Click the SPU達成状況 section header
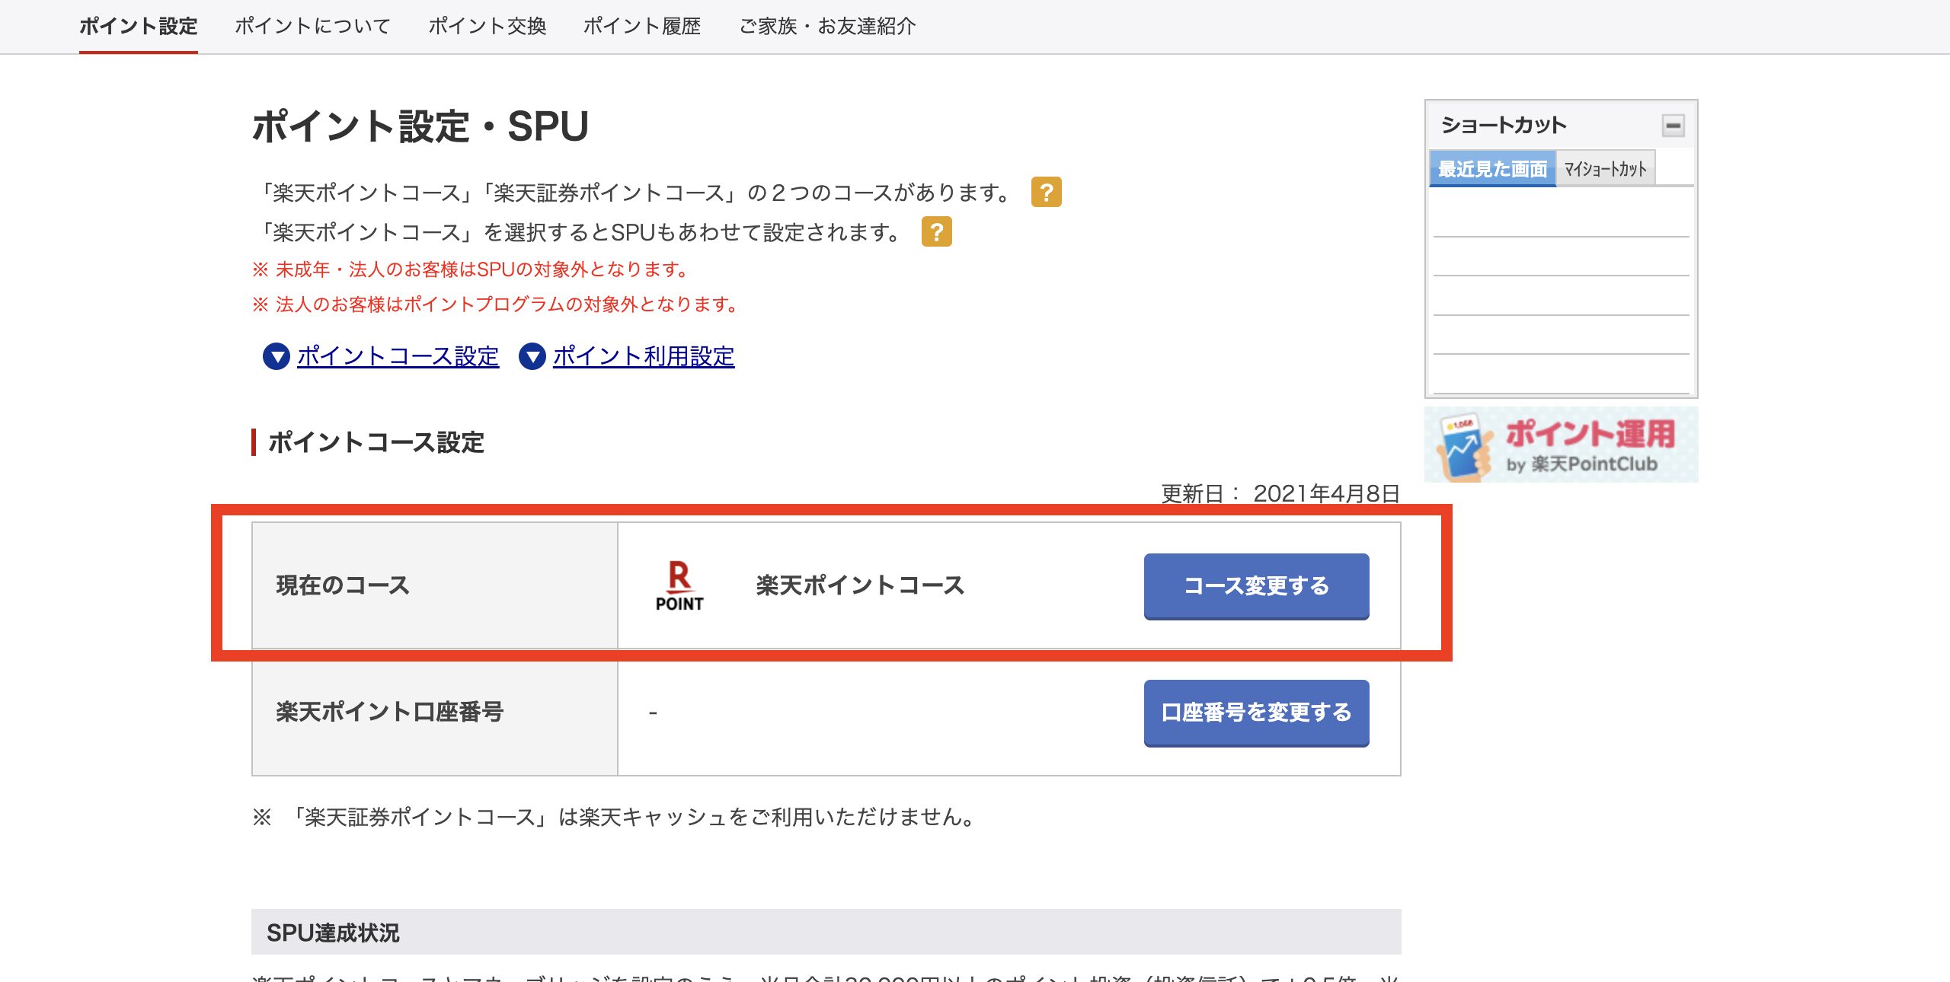Screen dimensions: 1950x982 pyautogui.click(x=826, y=932)
